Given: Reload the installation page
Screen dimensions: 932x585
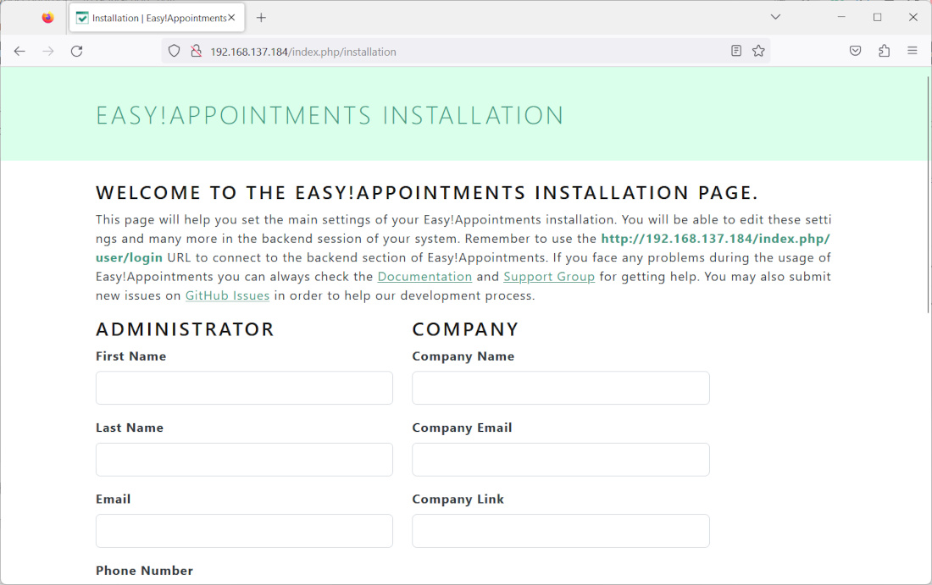Looking at the screenshot, I should point(76,51).
